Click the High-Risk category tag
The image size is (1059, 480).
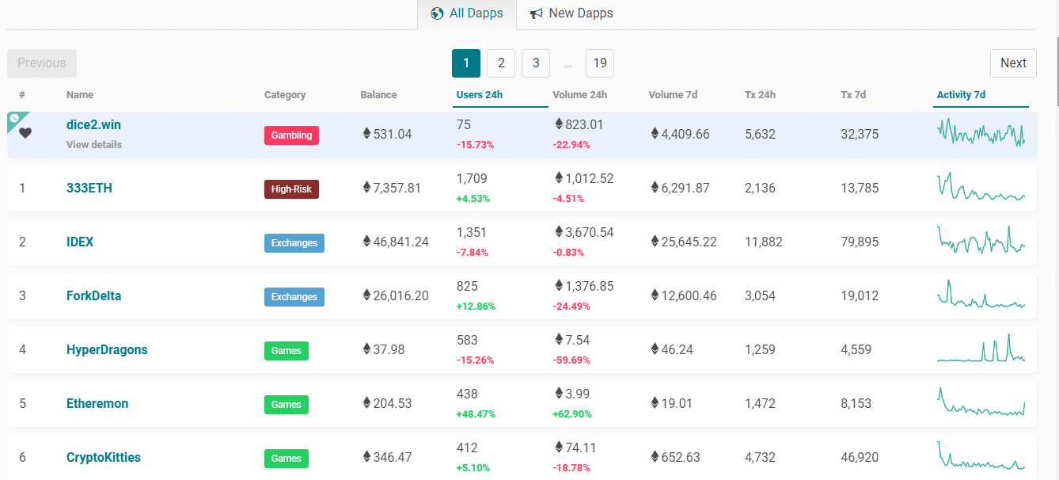[x=291, y=189]
